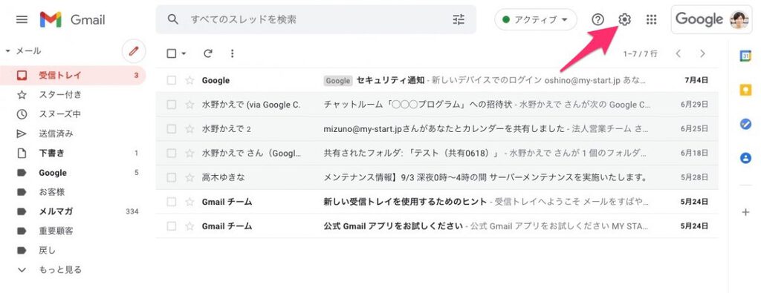Screen dimensions: 761x293
Task: Open the more options three-dot menu
Action: [232, 53]
